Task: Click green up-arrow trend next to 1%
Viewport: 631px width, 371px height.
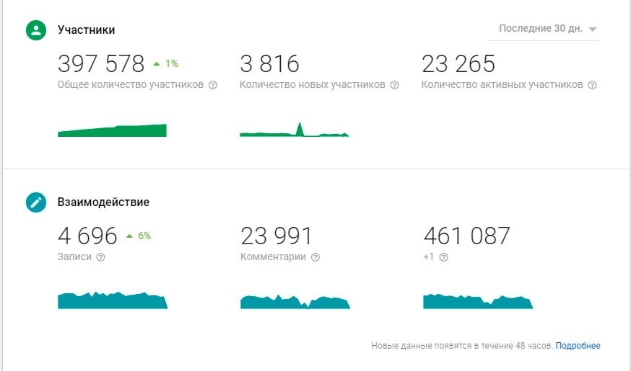Action: click(x=157, y=64)
